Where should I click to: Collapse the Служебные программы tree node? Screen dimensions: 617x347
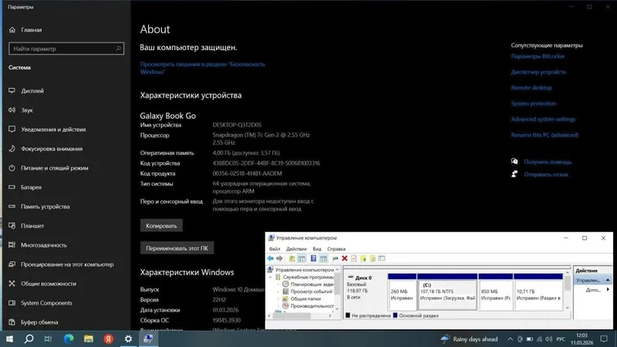pos(271,277)
